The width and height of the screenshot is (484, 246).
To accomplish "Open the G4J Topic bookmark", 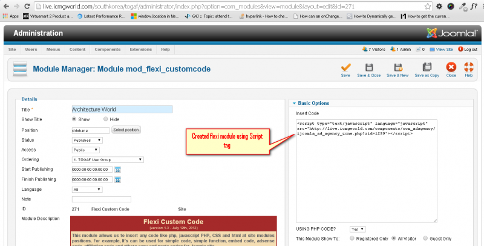I will [x=209, y=16].
